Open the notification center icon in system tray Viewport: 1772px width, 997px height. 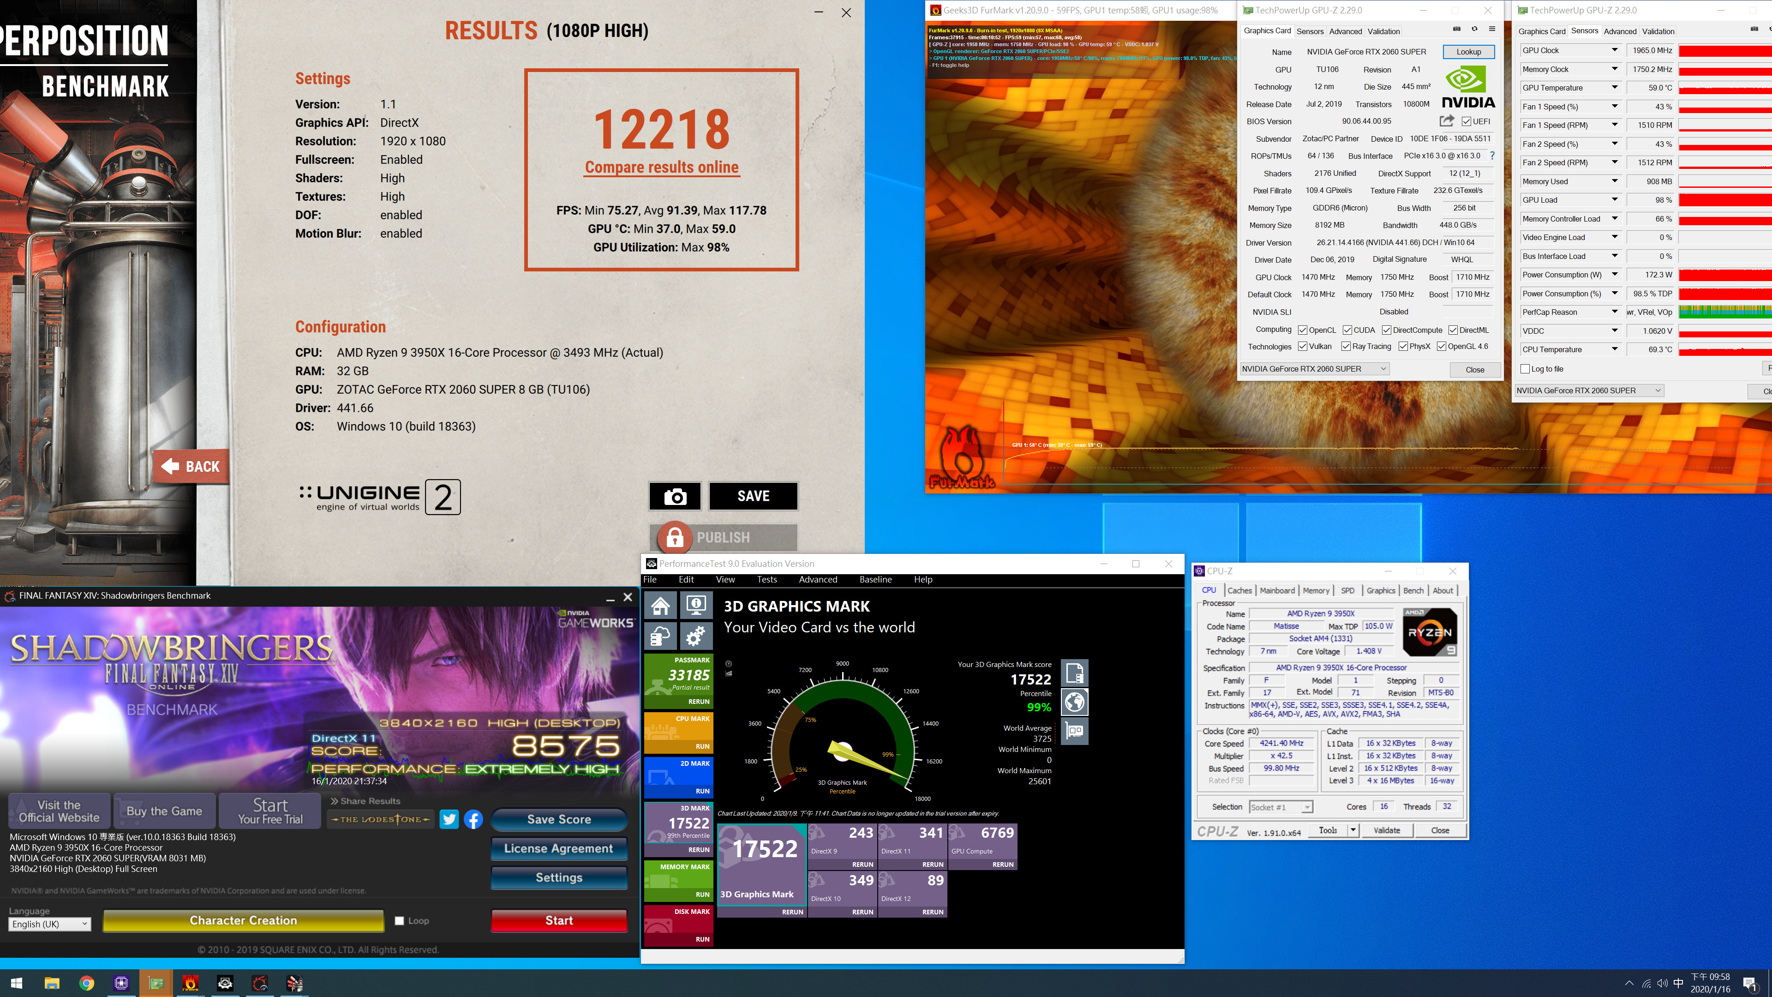(1750, 983)
